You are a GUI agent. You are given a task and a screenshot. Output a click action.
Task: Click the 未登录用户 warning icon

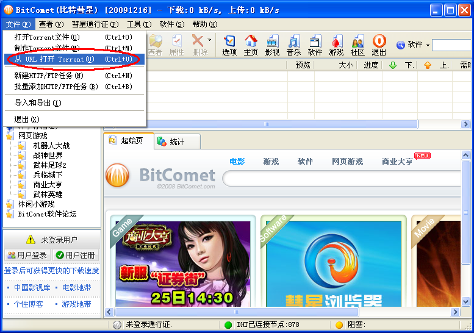[x=31, y=240]
